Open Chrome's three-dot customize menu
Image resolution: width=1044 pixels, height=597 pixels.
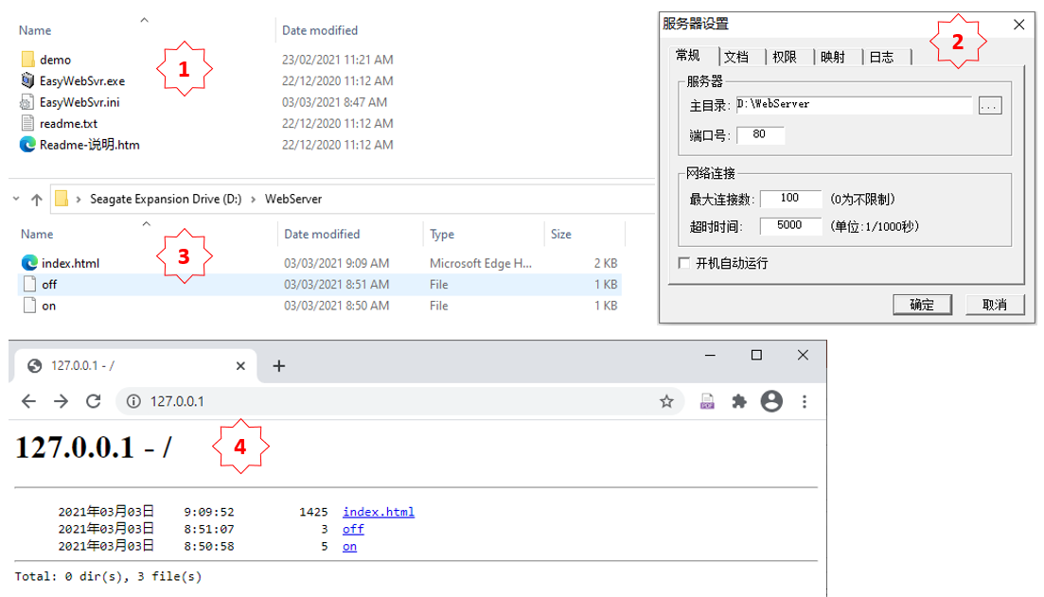point(804,401)
